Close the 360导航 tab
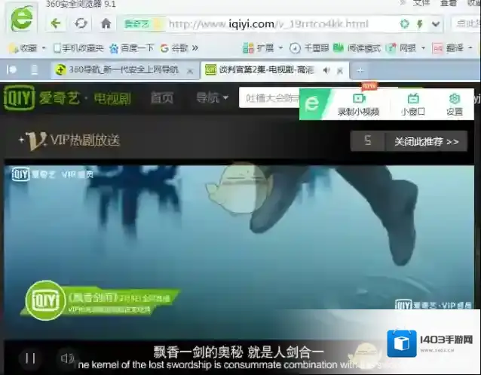Image resolution: width=481 pixels, height=375 pixels. 190,71
